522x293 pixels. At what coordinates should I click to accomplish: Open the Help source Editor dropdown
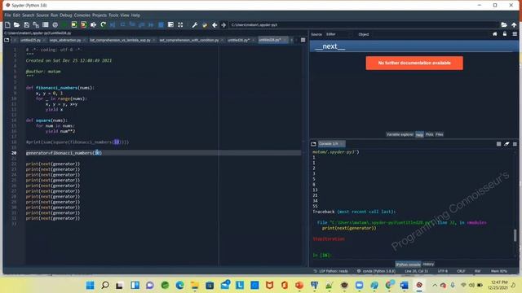(x=338, y=34)
